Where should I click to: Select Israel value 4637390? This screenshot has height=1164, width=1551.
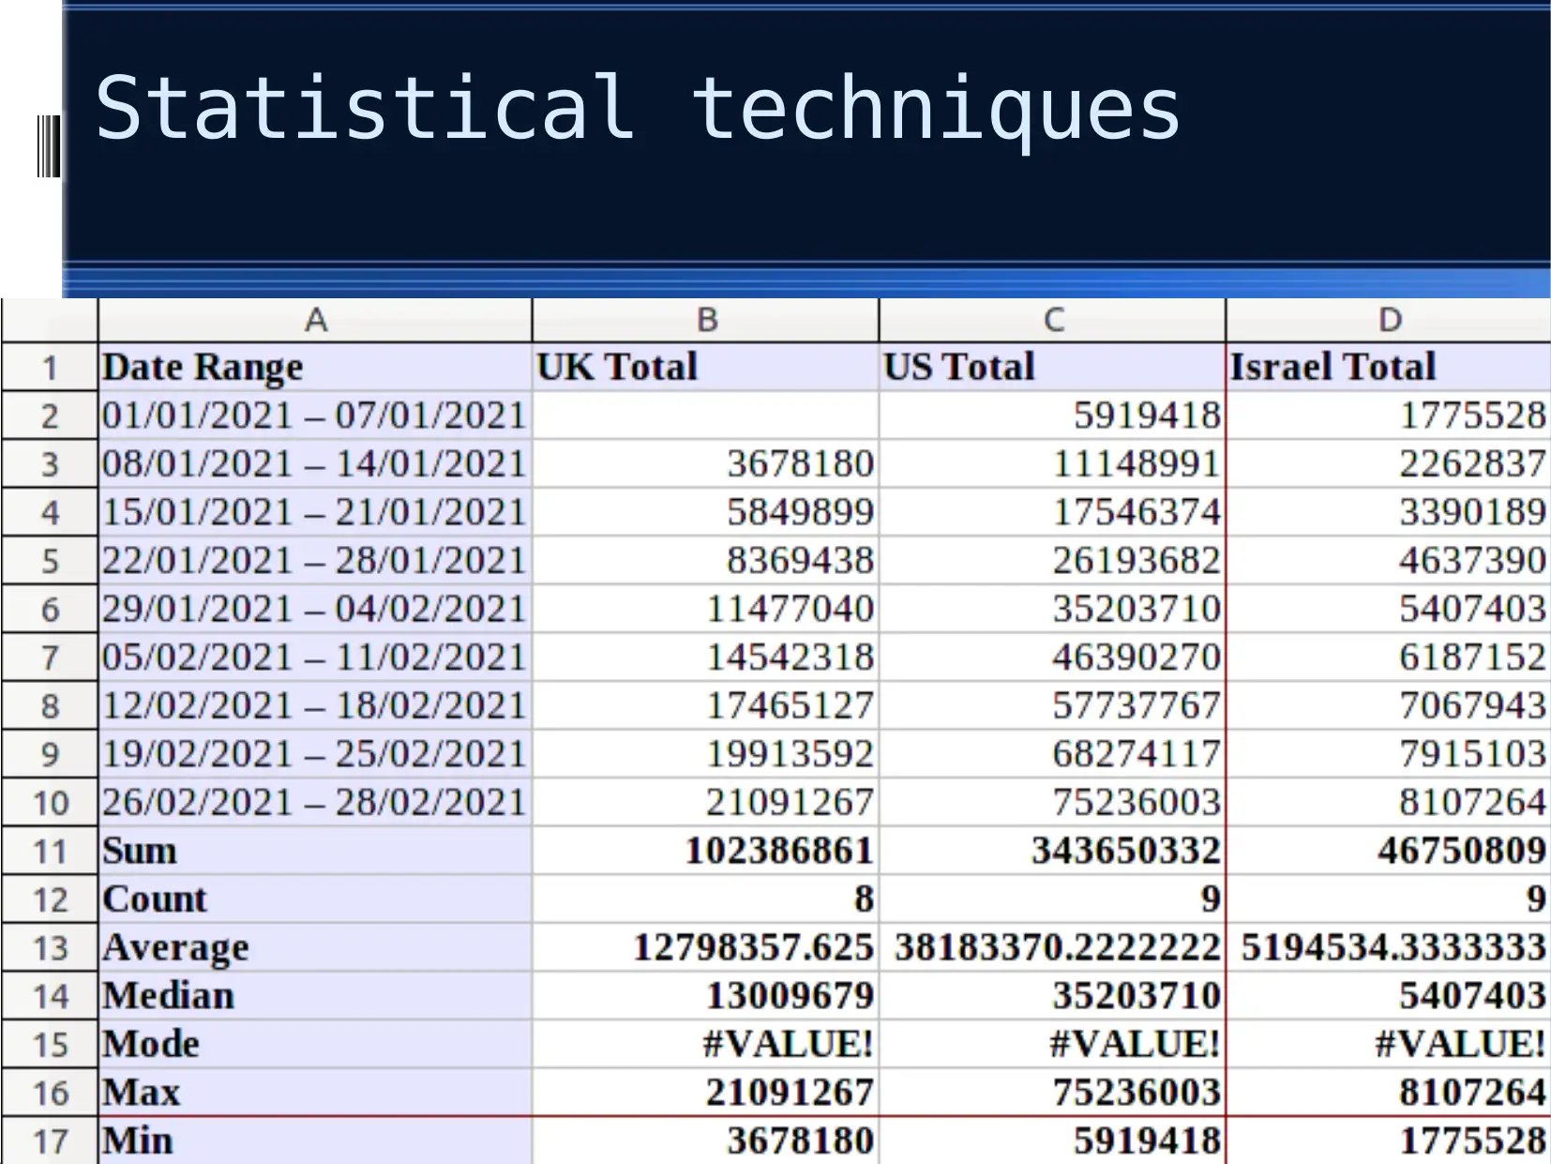point(1388,561)
